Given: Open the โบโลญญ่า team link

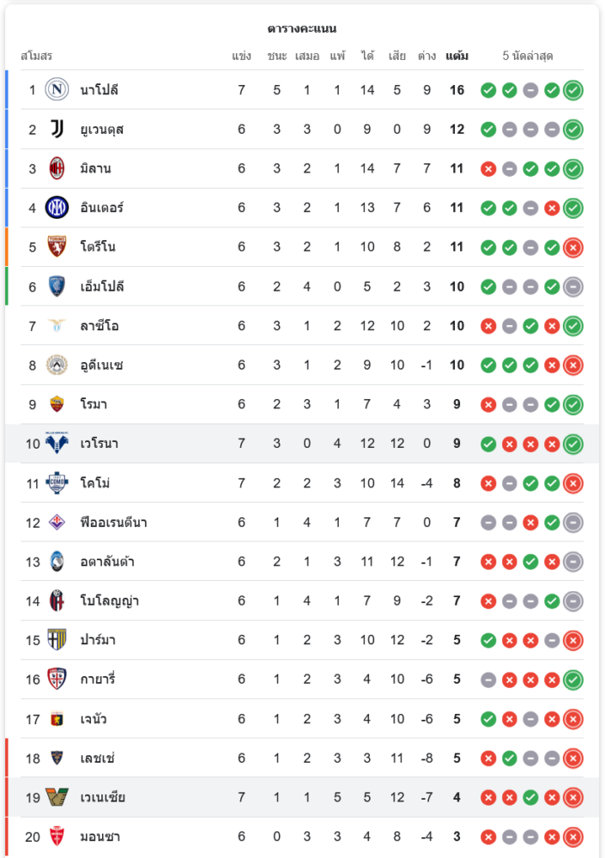Looking at the screenshot, I should (x=110, y=601).
